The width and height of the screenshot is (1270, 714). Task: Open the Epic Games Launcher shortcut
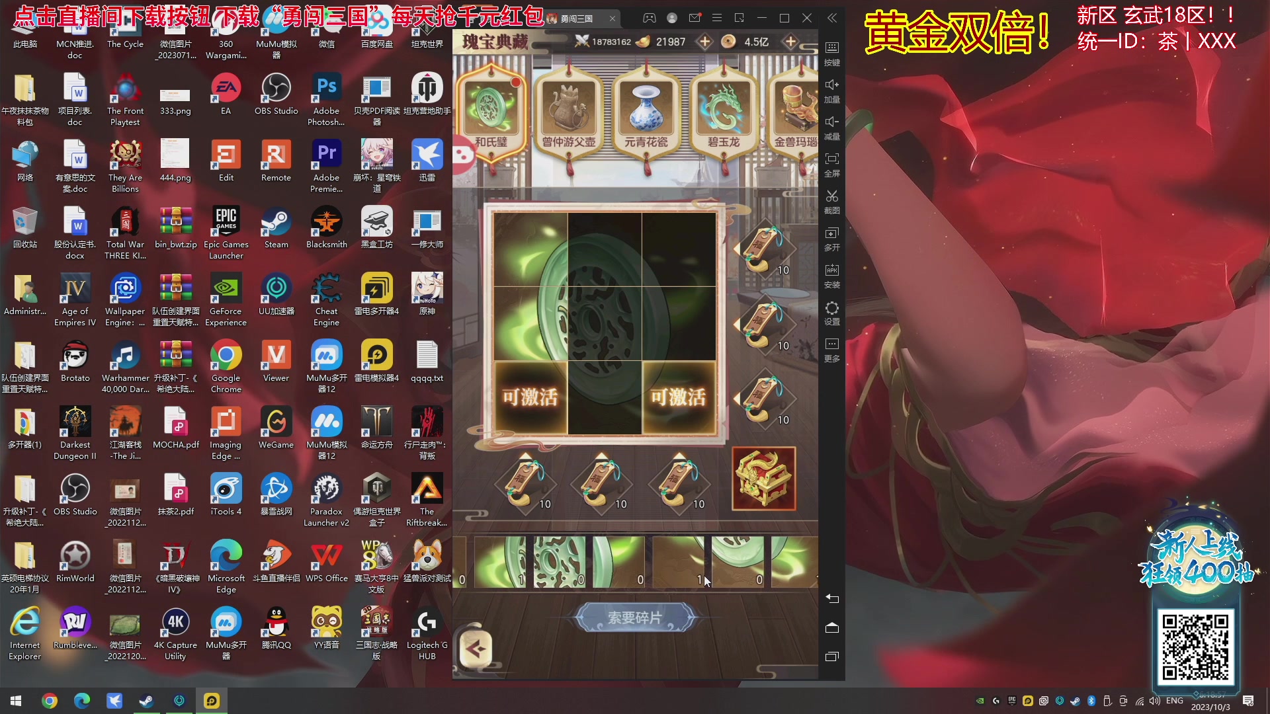[x=226, y=233]
